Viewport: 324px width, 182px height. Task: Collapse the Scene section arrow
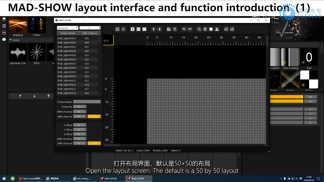[x=10, y=40]
